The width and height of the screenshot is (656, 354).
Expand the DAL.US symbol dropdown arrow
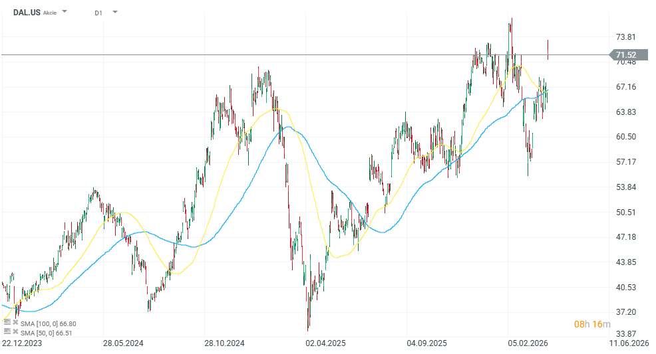(x=65, y=12)
